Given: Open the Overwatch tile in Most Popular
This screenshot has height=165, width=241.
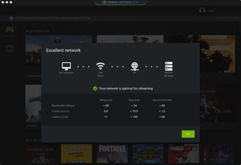Looking at the screenshot, I should 130,39.
